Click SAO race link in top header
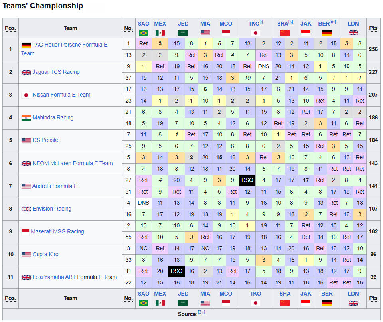 [144, 24]
